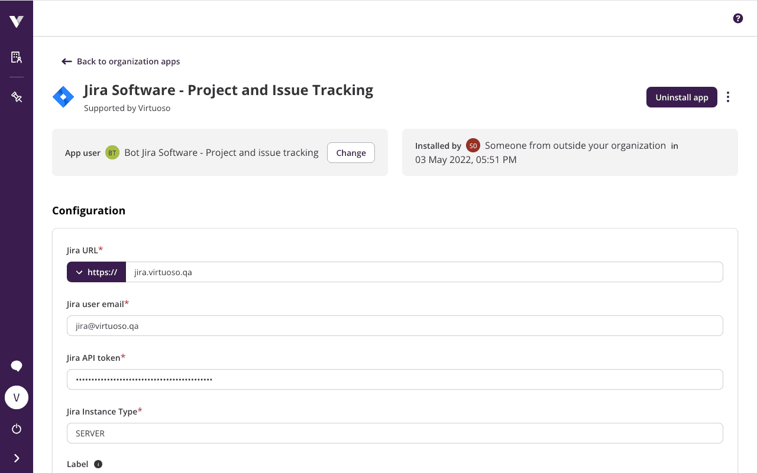
Task: Click the BT bot avatar badge
Action: [x=113, y=152]
